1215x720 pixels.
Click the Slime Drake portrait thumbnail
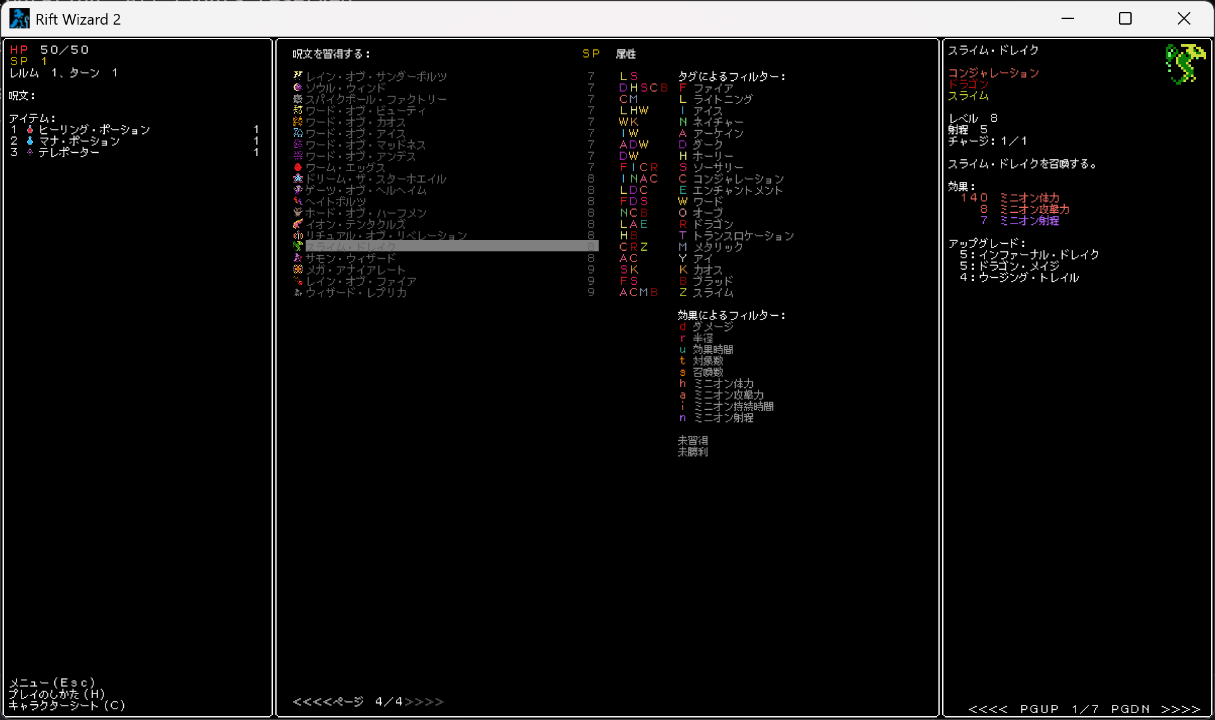pyautogui.click(x=1183, y=63)
